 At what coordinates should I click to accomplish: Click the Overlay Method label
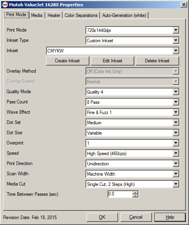[21, 71]
